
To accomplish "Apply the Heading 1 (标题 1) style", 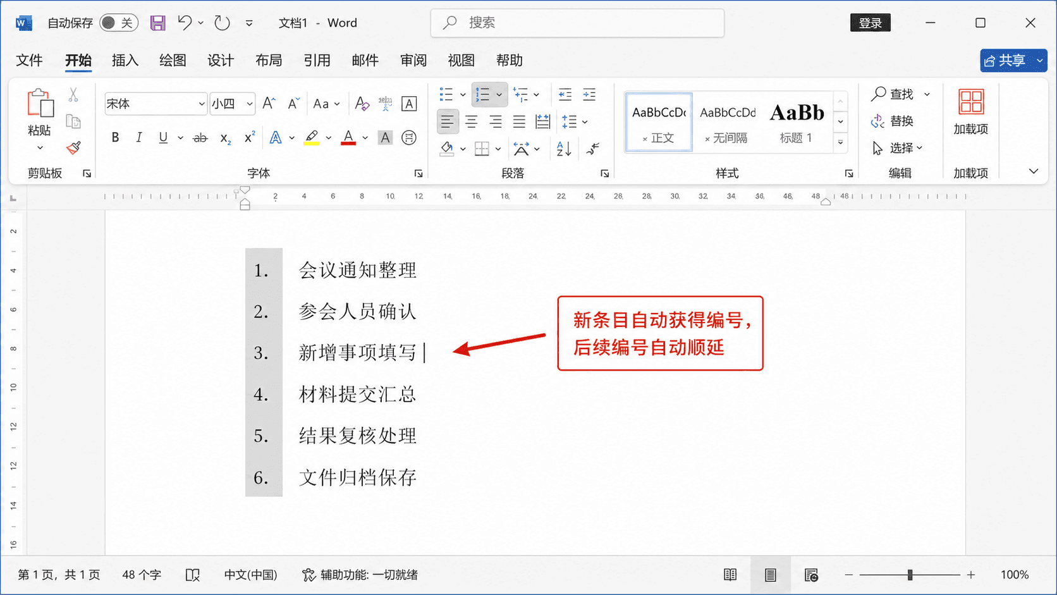I will (x=796, y=122).
